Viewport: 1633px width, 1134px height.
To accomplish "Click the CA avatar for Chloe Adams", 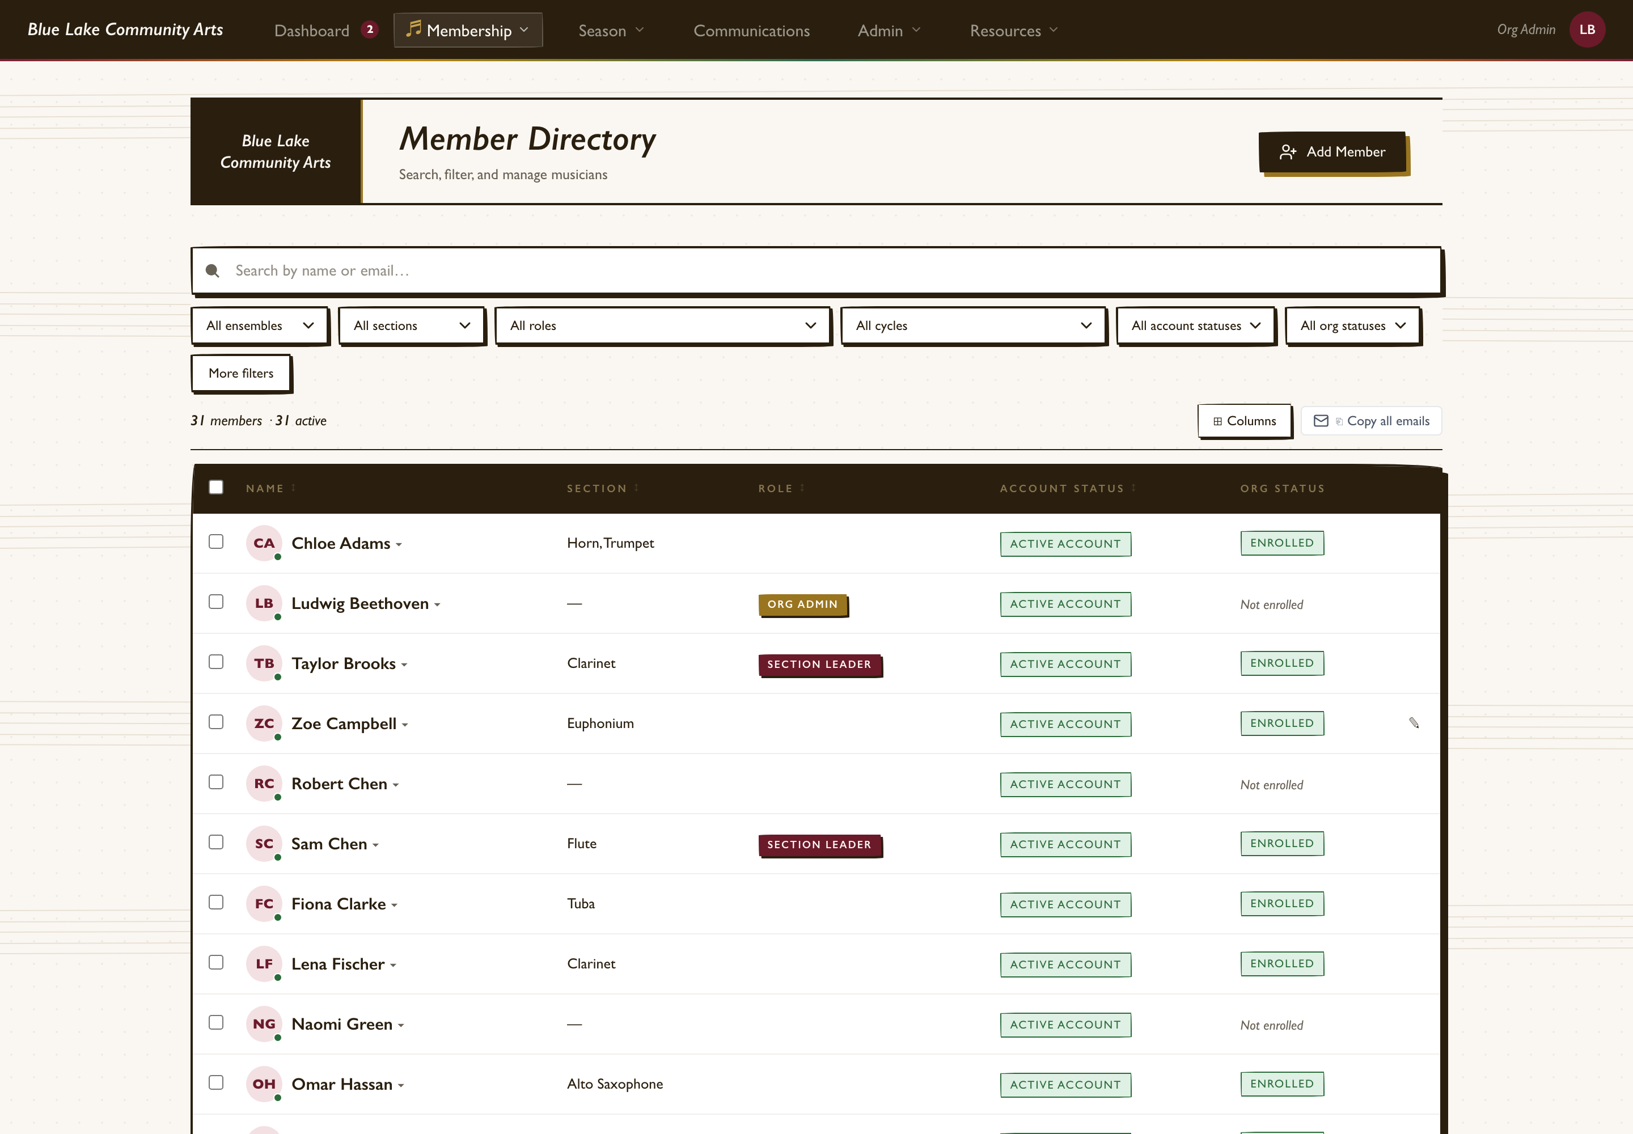I will [264, 543].
